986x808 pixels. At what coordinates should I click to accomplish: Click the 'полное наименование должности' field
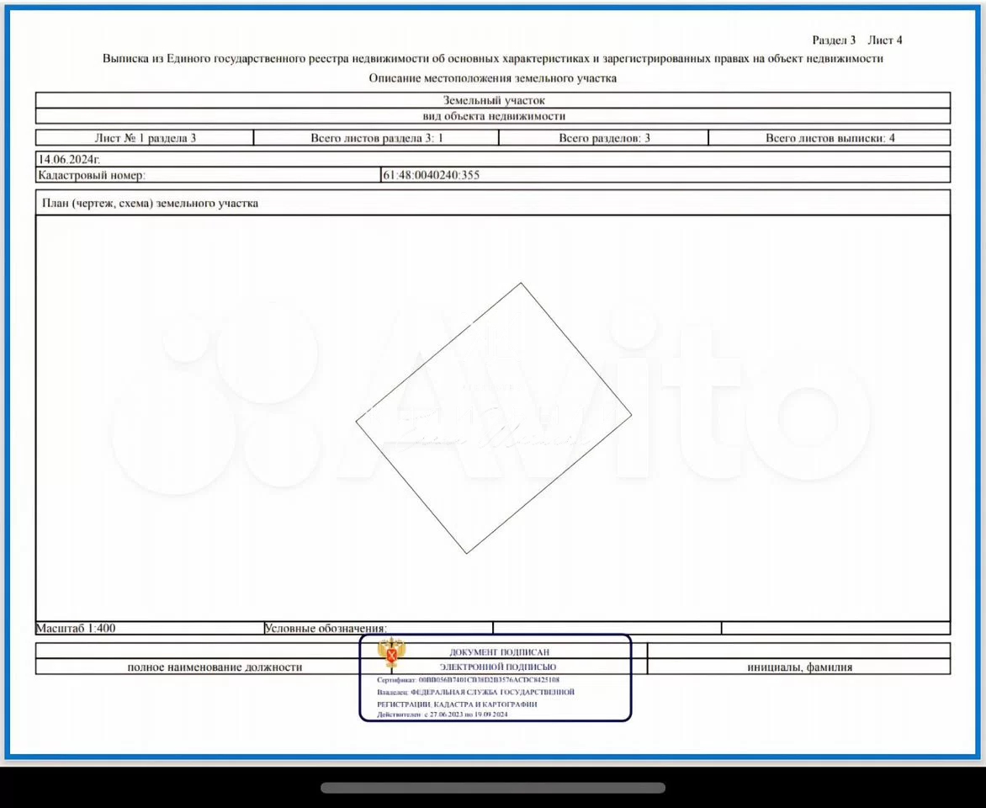click(x=215, y=667)
